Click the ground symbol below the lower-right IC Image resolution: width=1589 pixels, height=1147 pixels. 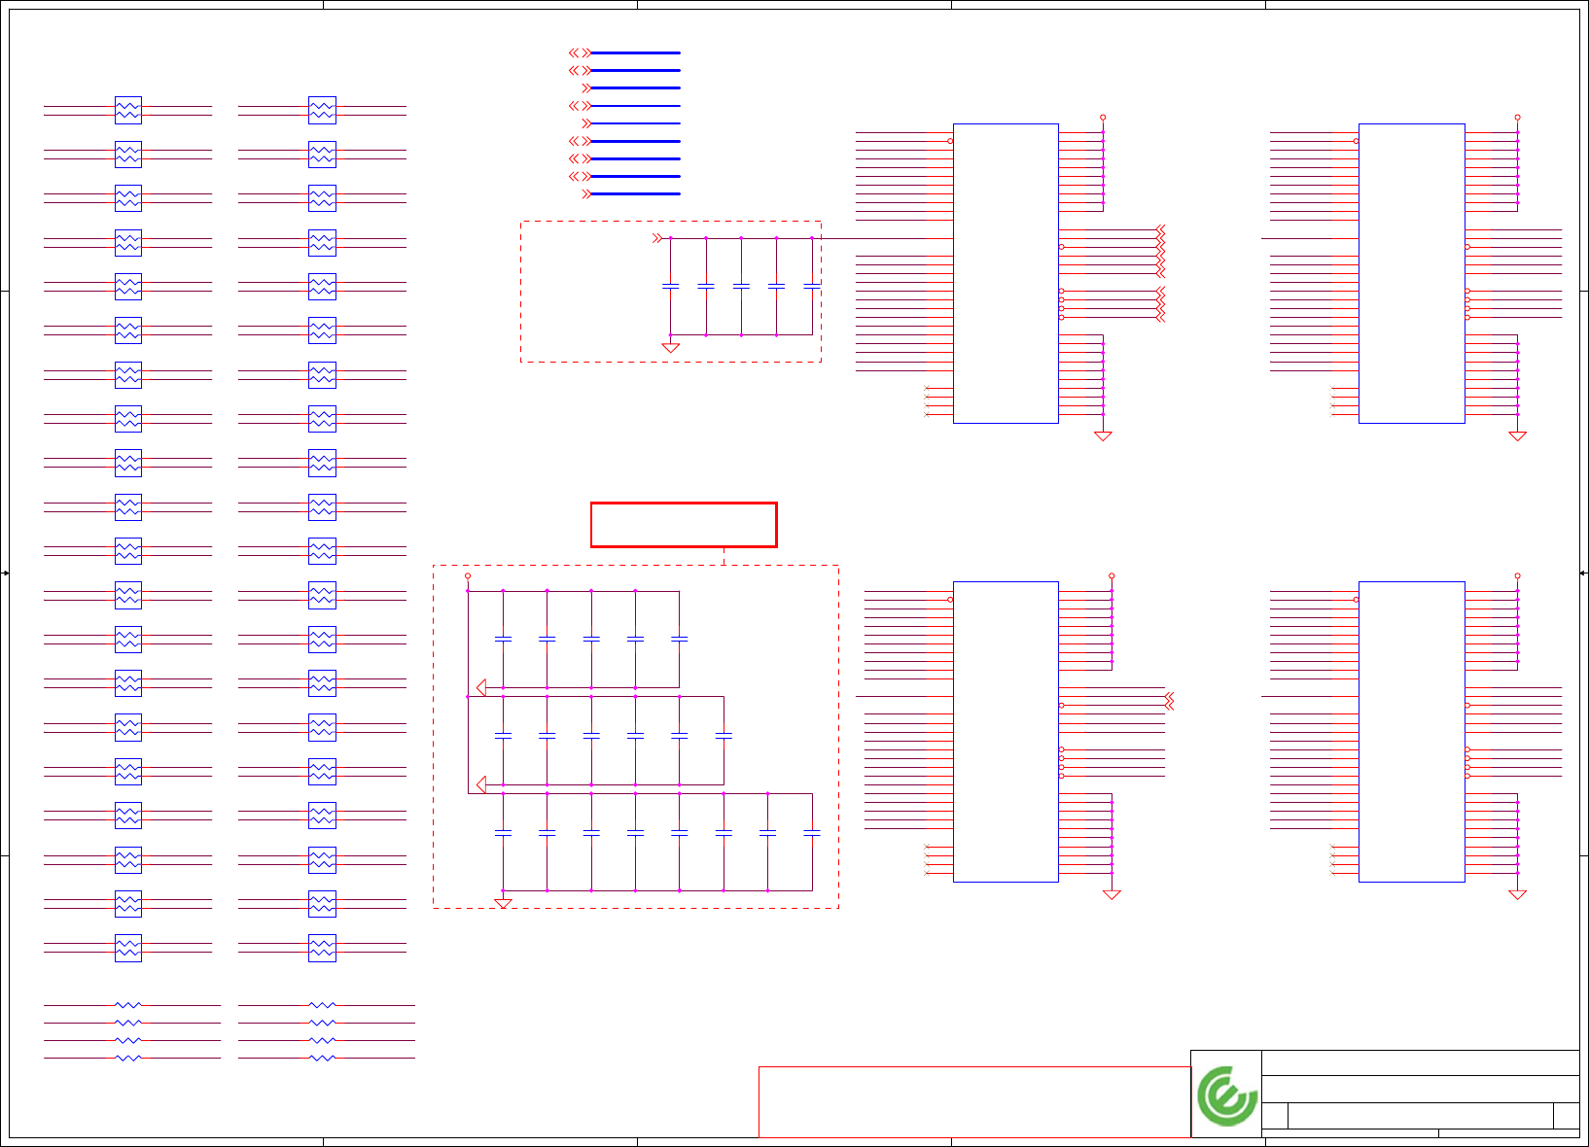[x=1517, y=895]
